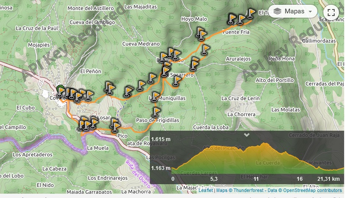The height and width of the screenshot is (198, 345).
Task: Toggle fullscreen map view
Action: pyautogui.click(x=331, y=13)
